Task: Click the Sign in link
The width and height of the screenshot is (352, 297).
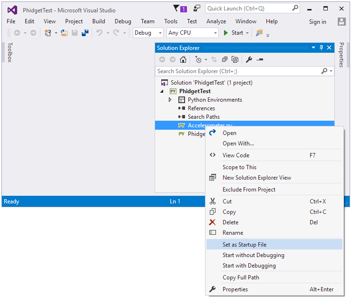Action: coord(317,22)
